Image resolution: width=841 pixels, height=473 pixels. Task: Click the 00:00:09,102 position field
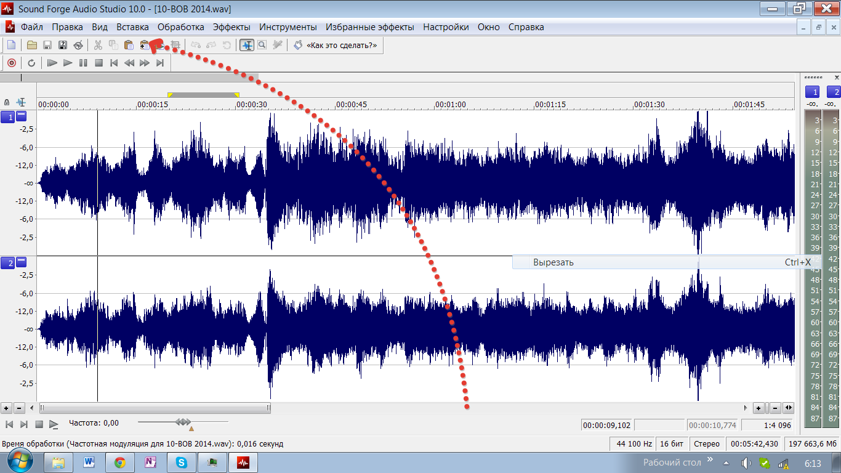pyautogui.click(x=606, y=425)
